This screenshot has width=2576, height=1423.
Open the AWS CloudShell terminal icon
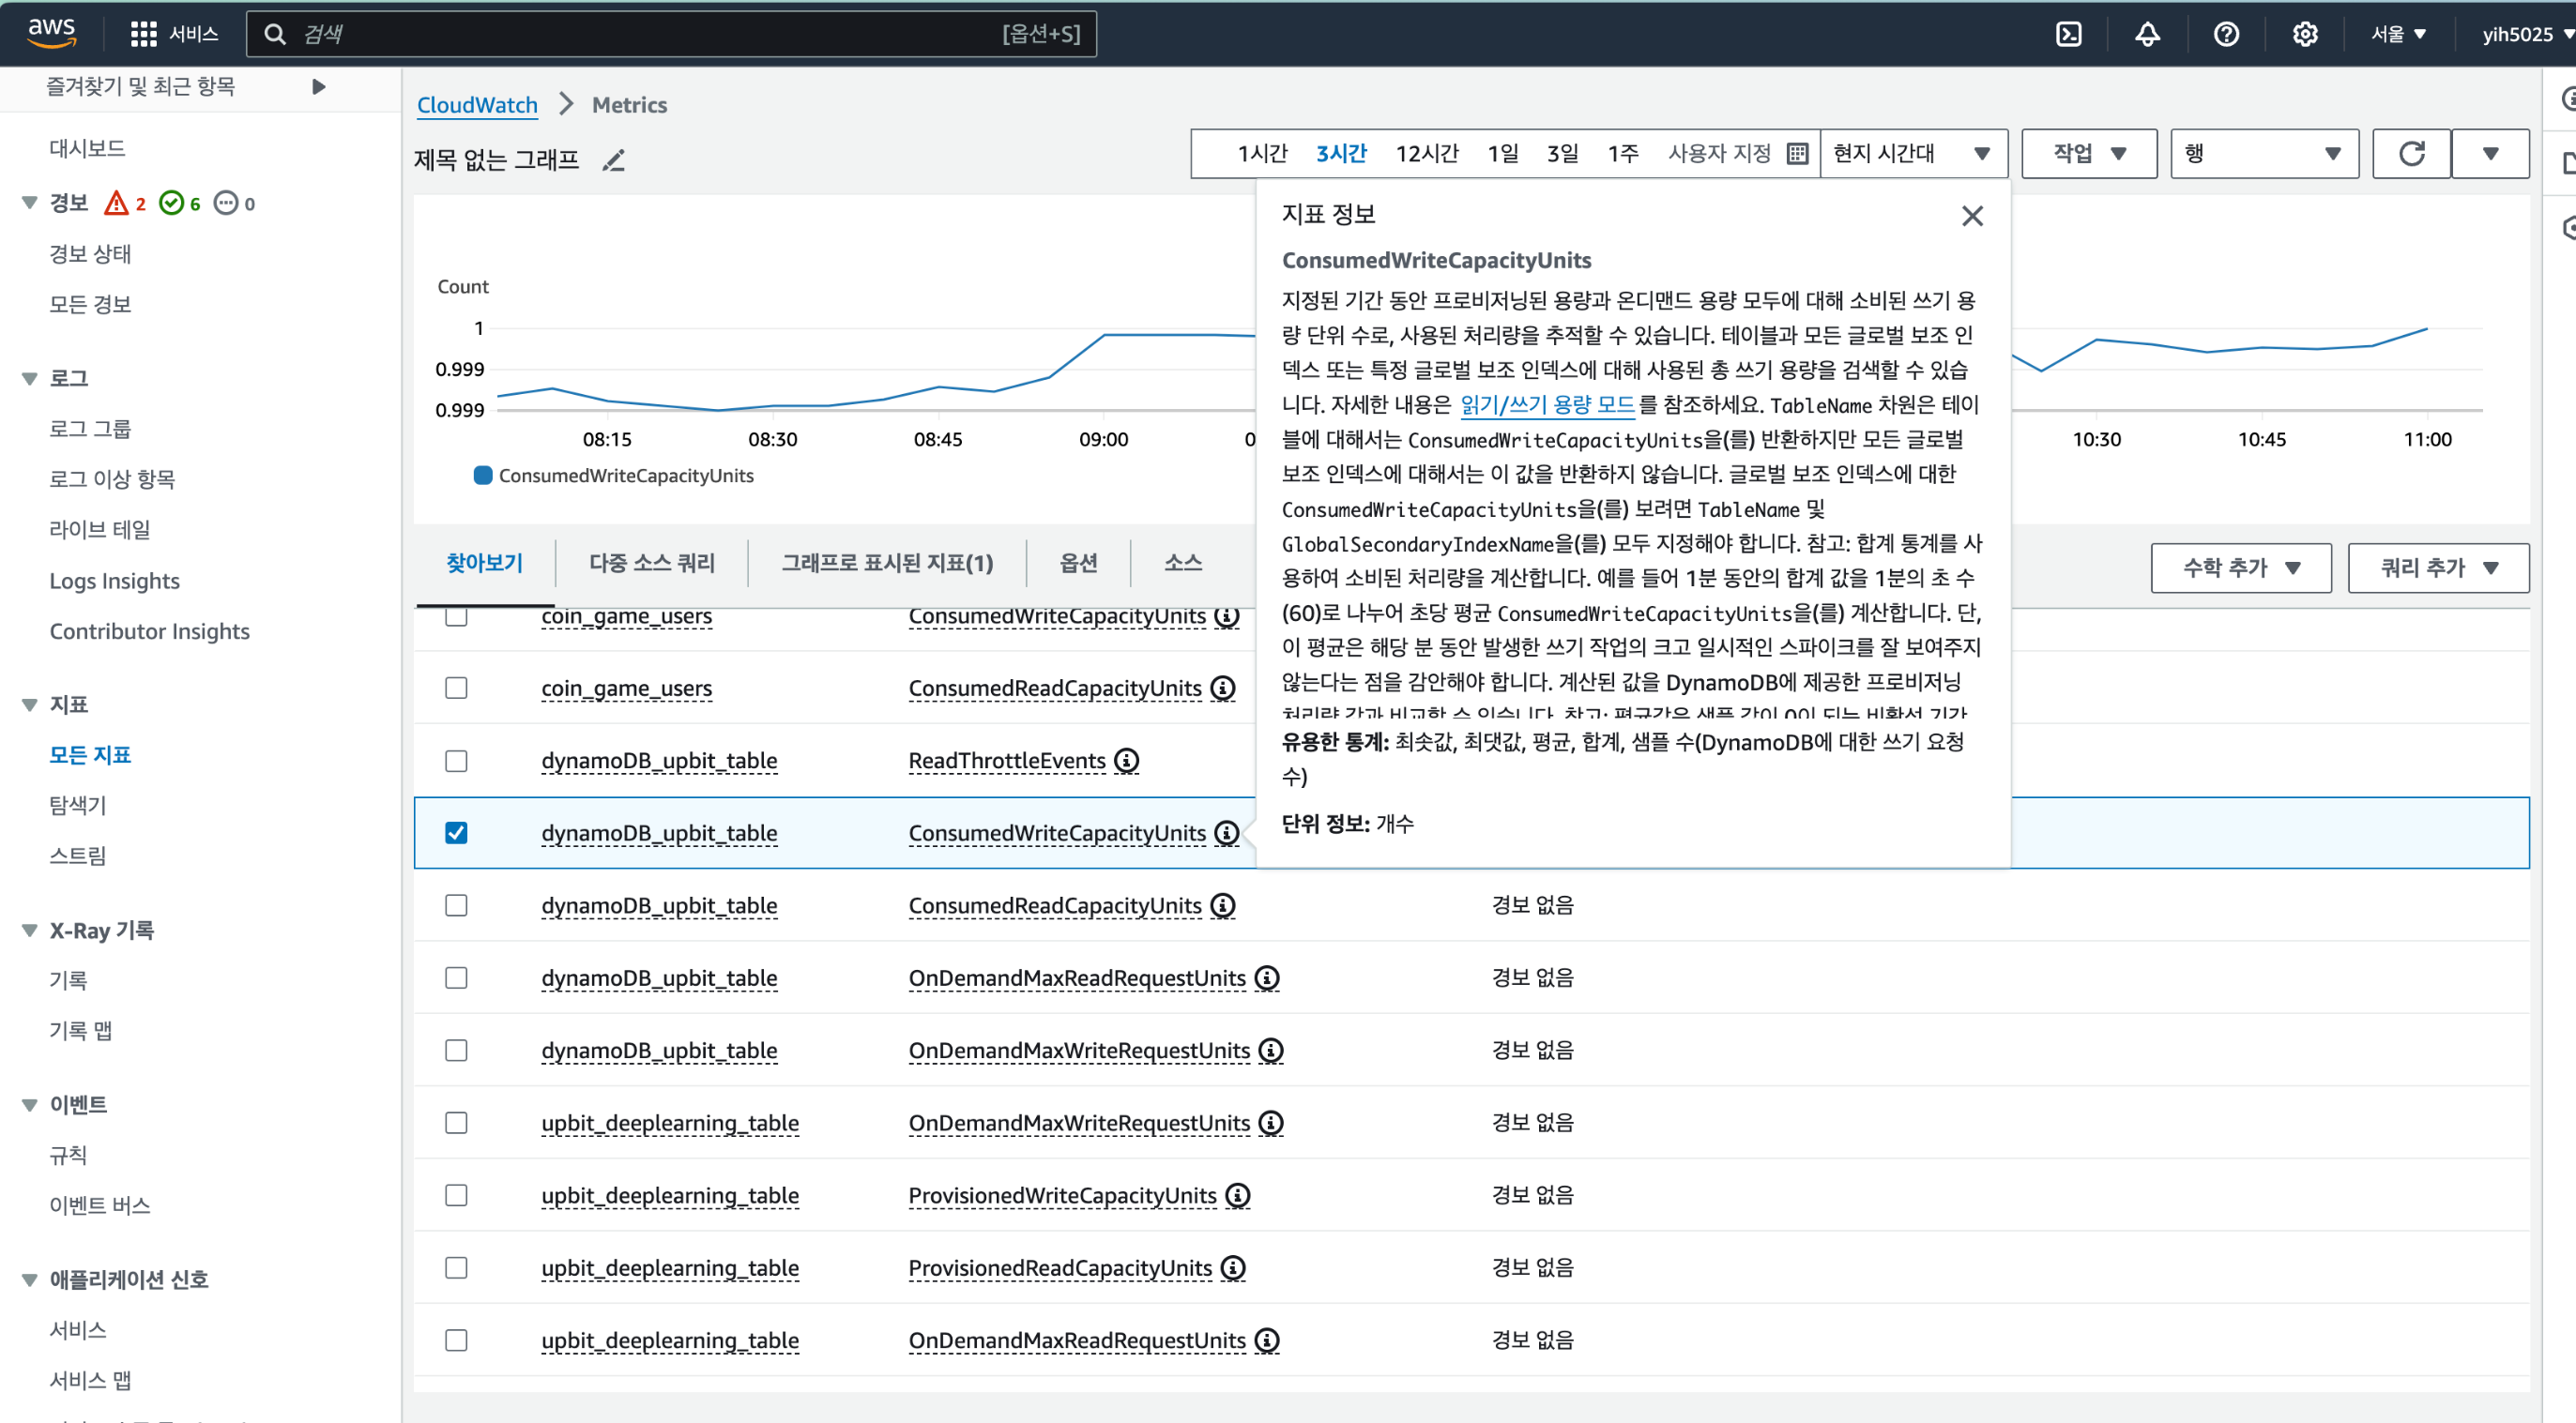pyautogui.click(x=2068, y=34)
